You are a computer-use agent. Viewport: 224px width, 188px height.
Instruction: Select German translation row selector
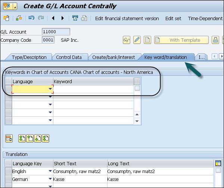click(9, 179)
